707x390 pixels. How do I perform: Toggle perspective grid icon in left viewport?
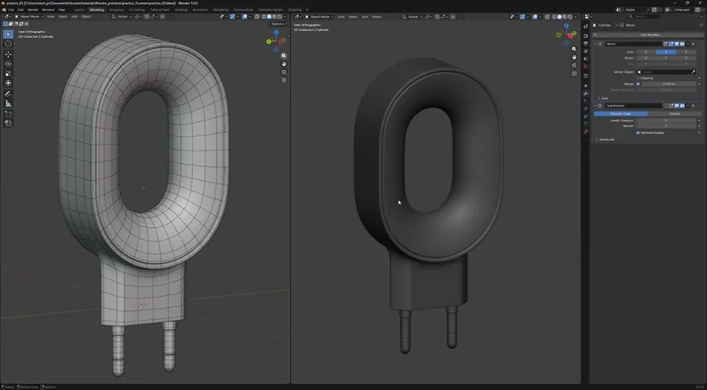pos(284,80)
